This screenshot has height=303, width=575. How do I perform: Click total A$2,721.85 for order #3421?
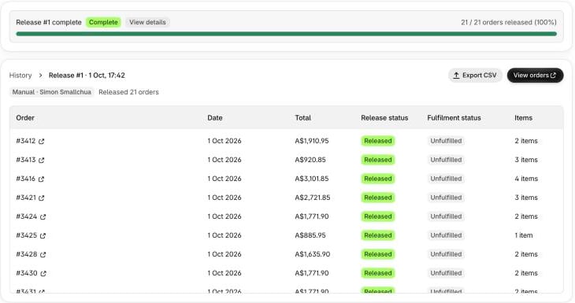313,198
